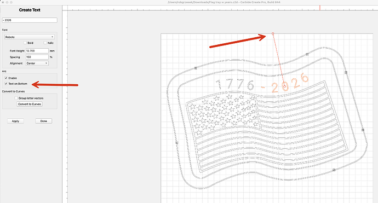Click the Convert to Curves button
The image size is (378, 203).
click(30, 104)
